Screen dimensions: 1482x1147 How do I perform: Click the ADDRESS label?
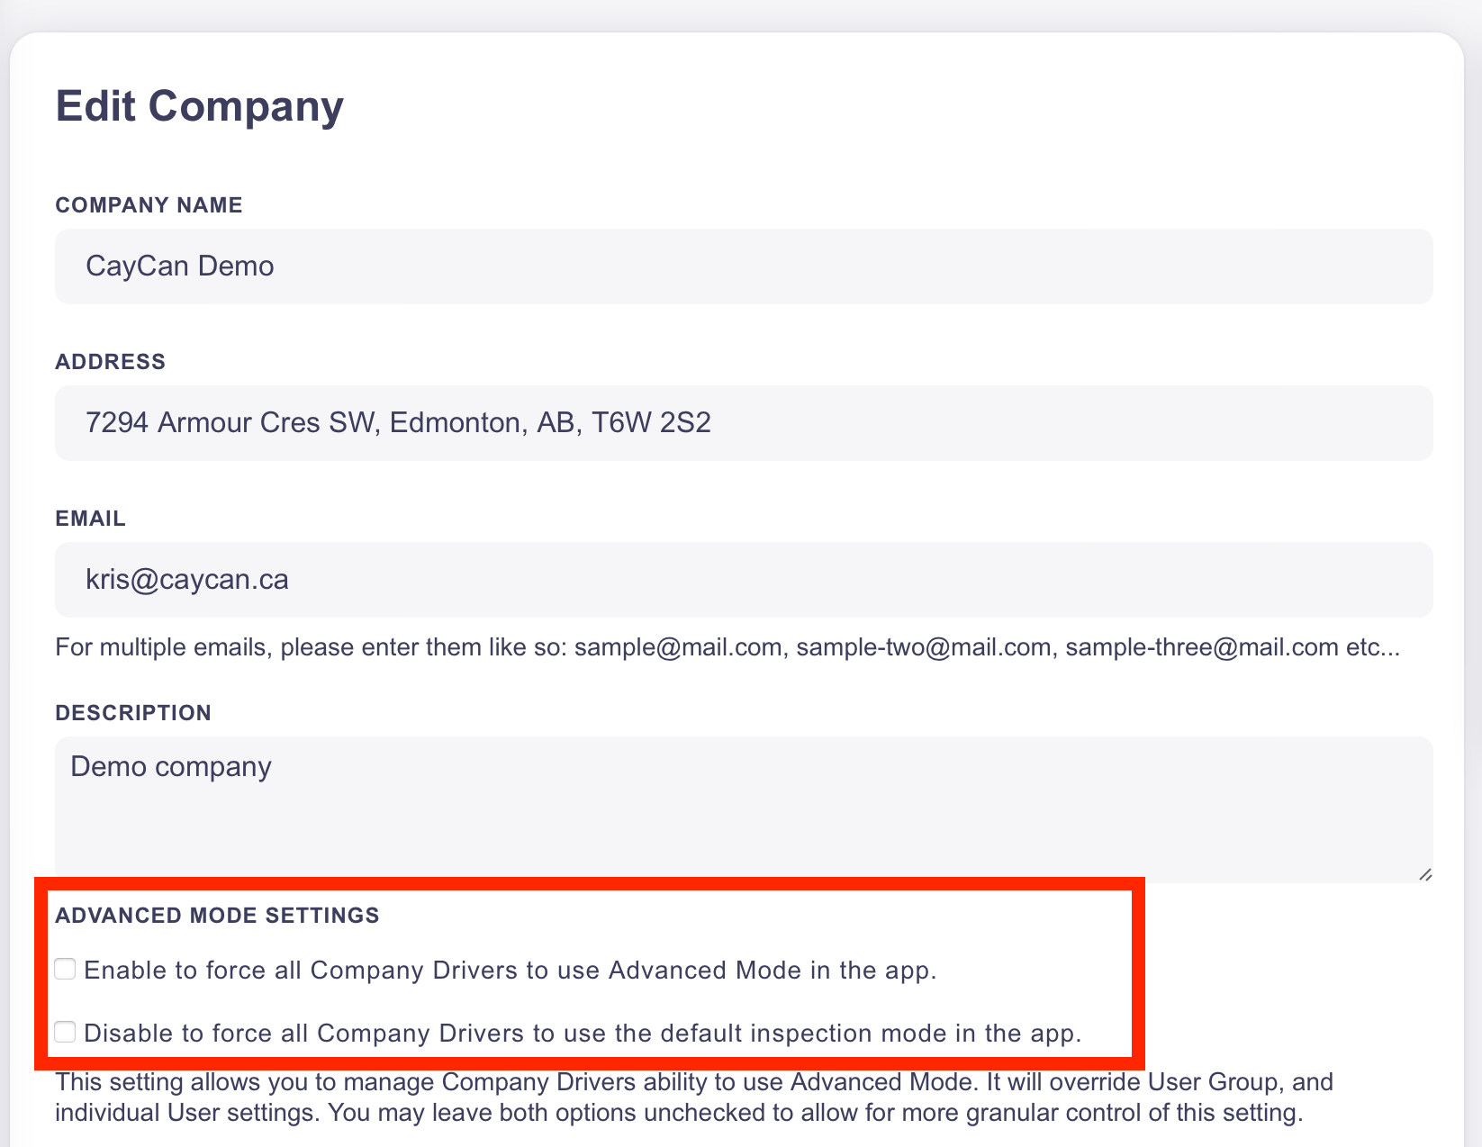(110, 362)
